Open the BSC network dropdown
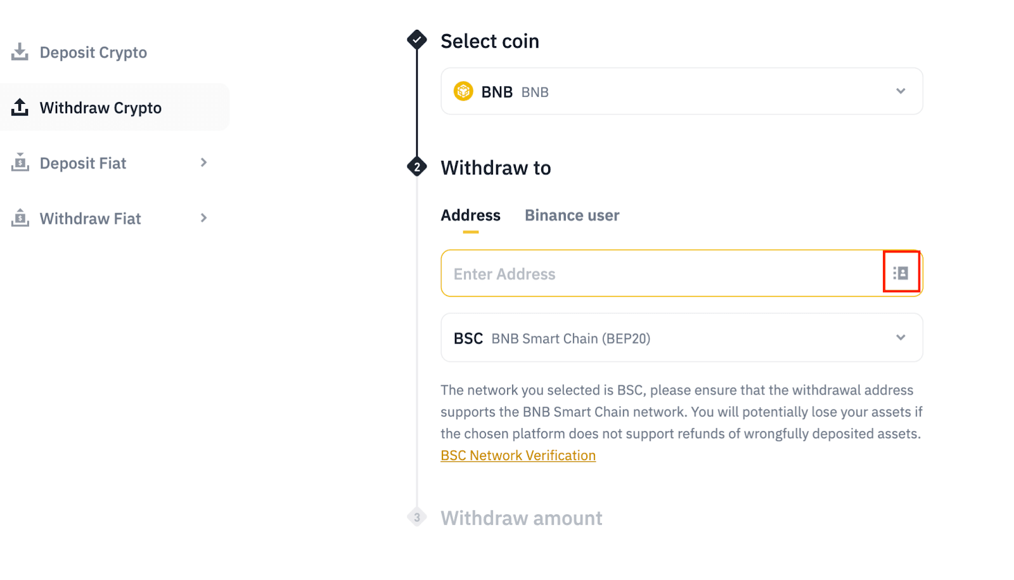 point(900,338)
